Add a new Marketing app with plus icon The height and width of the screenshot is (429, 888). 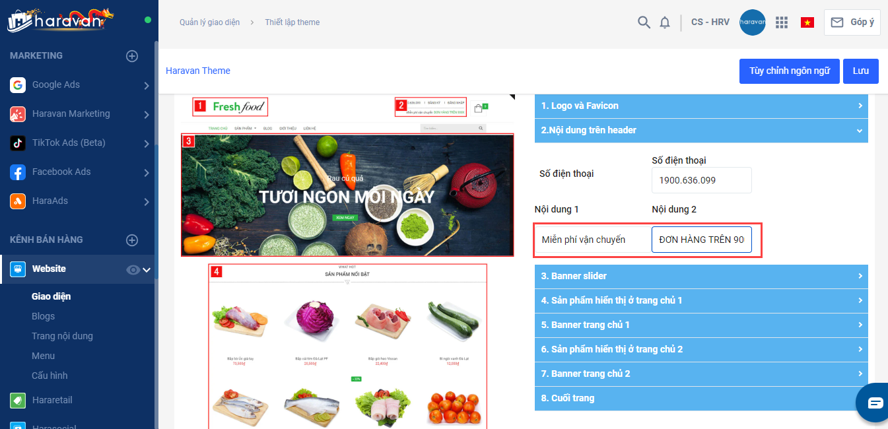pyautogui.click(x=132, y=56)
